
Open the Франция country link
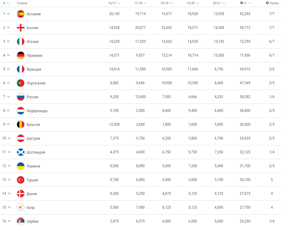[34, 69]
